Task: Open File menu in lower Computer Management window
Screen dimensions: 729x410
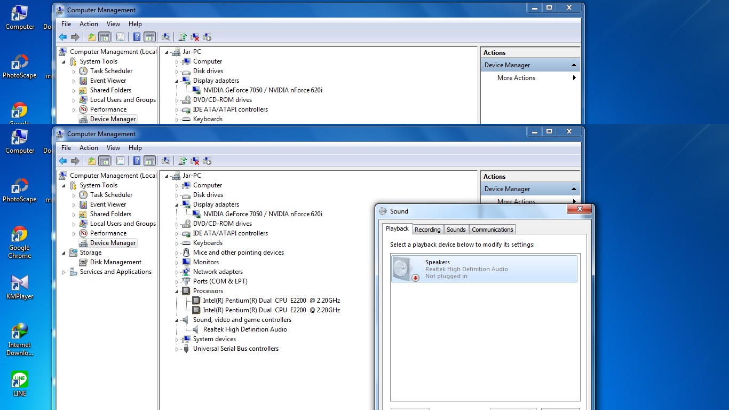Action: [x=66, y=148]
